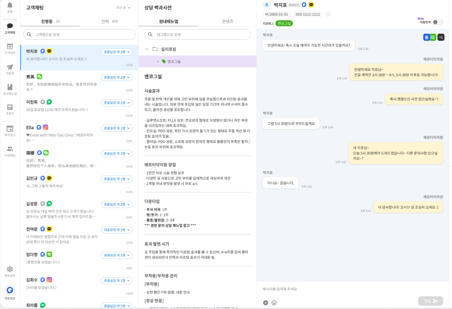Click the Instagram icon next to 김희수
452x309 pixels.
(x=49, y=280)
